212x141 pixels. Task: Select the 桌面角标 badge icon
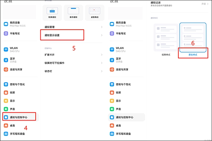[x=94, y=12]
